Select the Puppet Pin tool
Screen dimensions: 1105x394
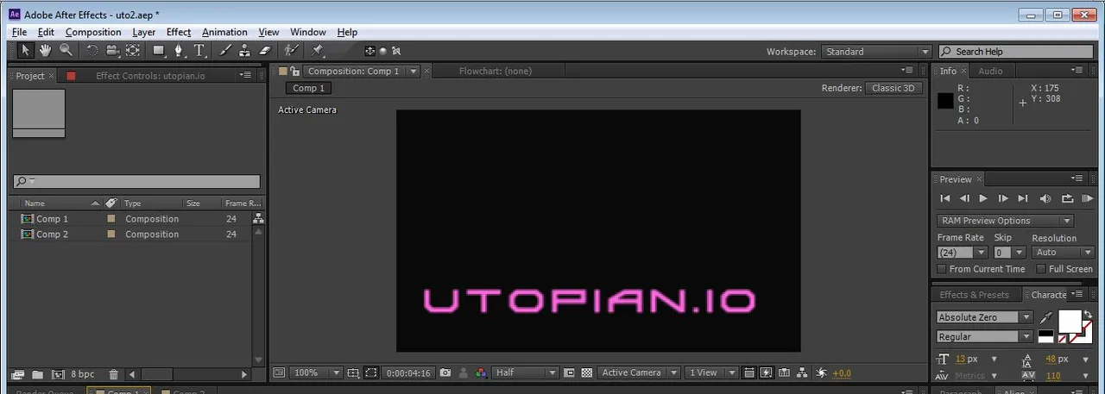[318, 51]
